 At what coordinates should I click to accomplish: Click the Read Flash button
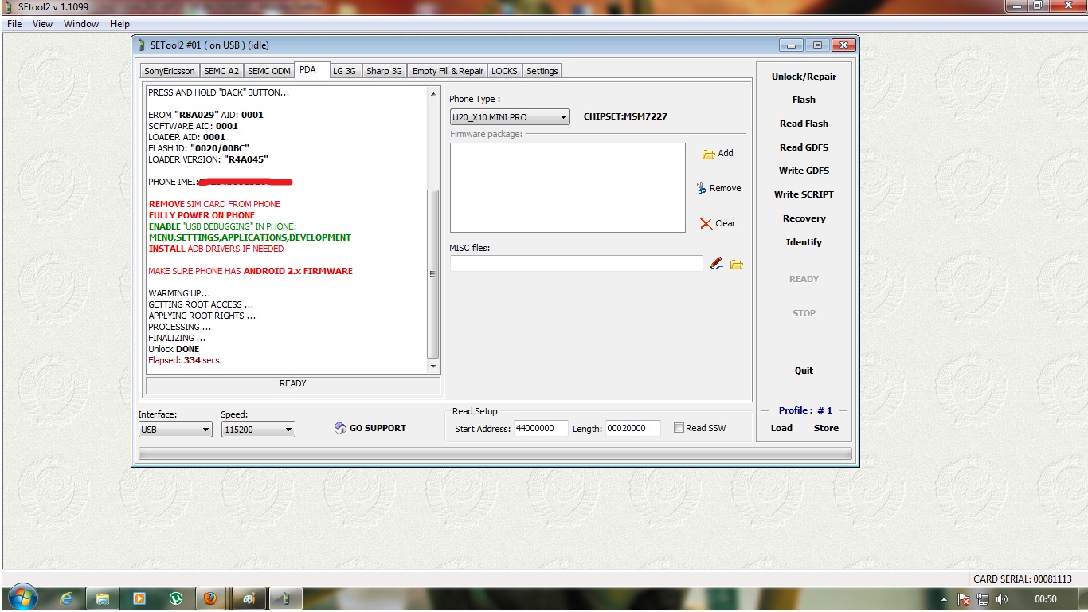coord(804,124)
